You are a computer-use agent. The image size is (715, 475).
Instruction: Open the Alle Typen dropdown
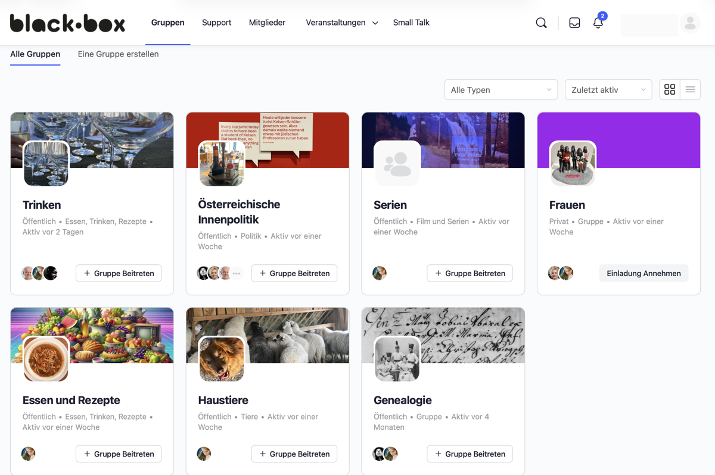pyautogui.click(x=500, y=90)
